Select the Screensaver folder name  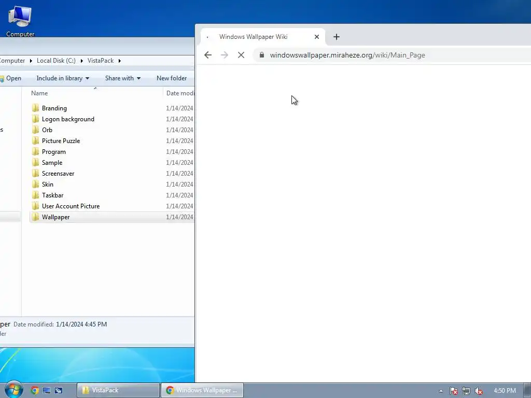click(58, 173)
